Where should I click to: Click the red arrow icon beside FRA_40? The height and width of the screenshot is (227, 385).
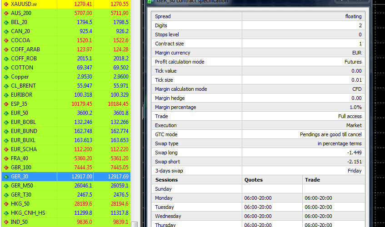(6, 158)
